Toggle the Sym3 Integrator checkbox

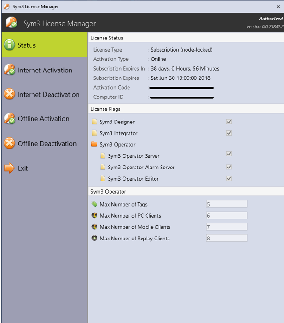tap(229, 133)
